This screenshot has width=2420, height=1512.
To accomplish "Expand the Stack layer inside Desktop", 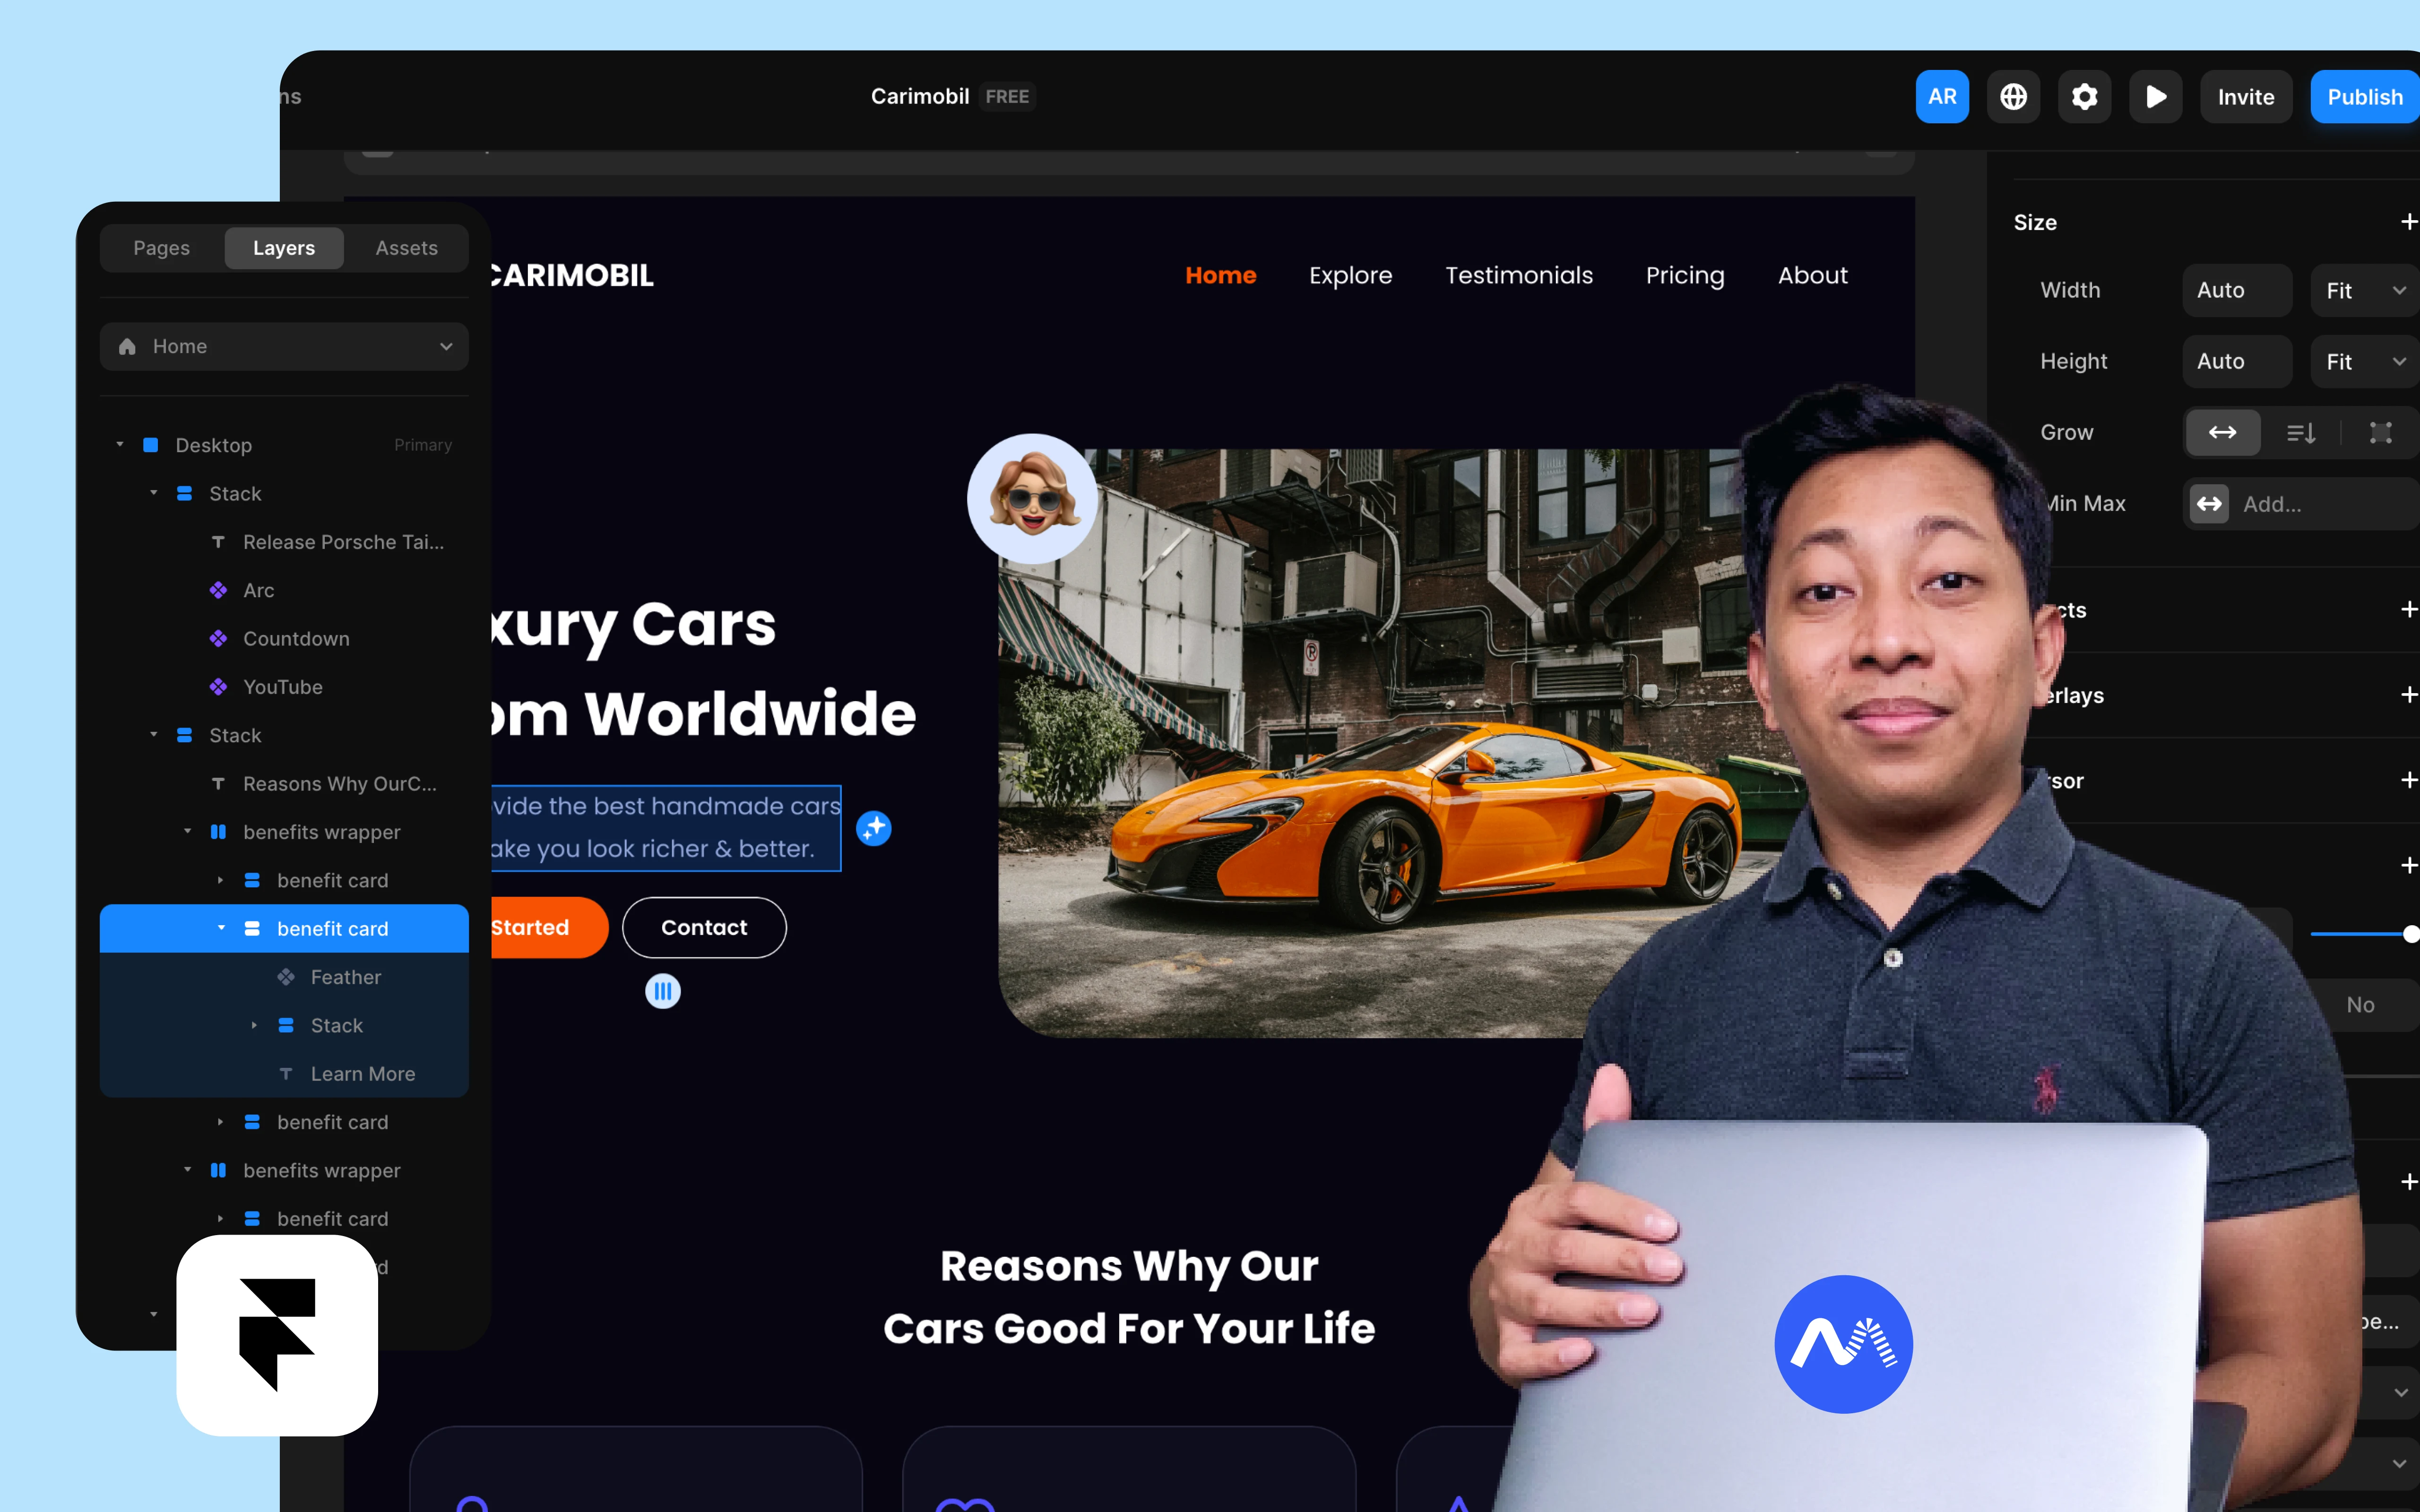I will (153, 493).
